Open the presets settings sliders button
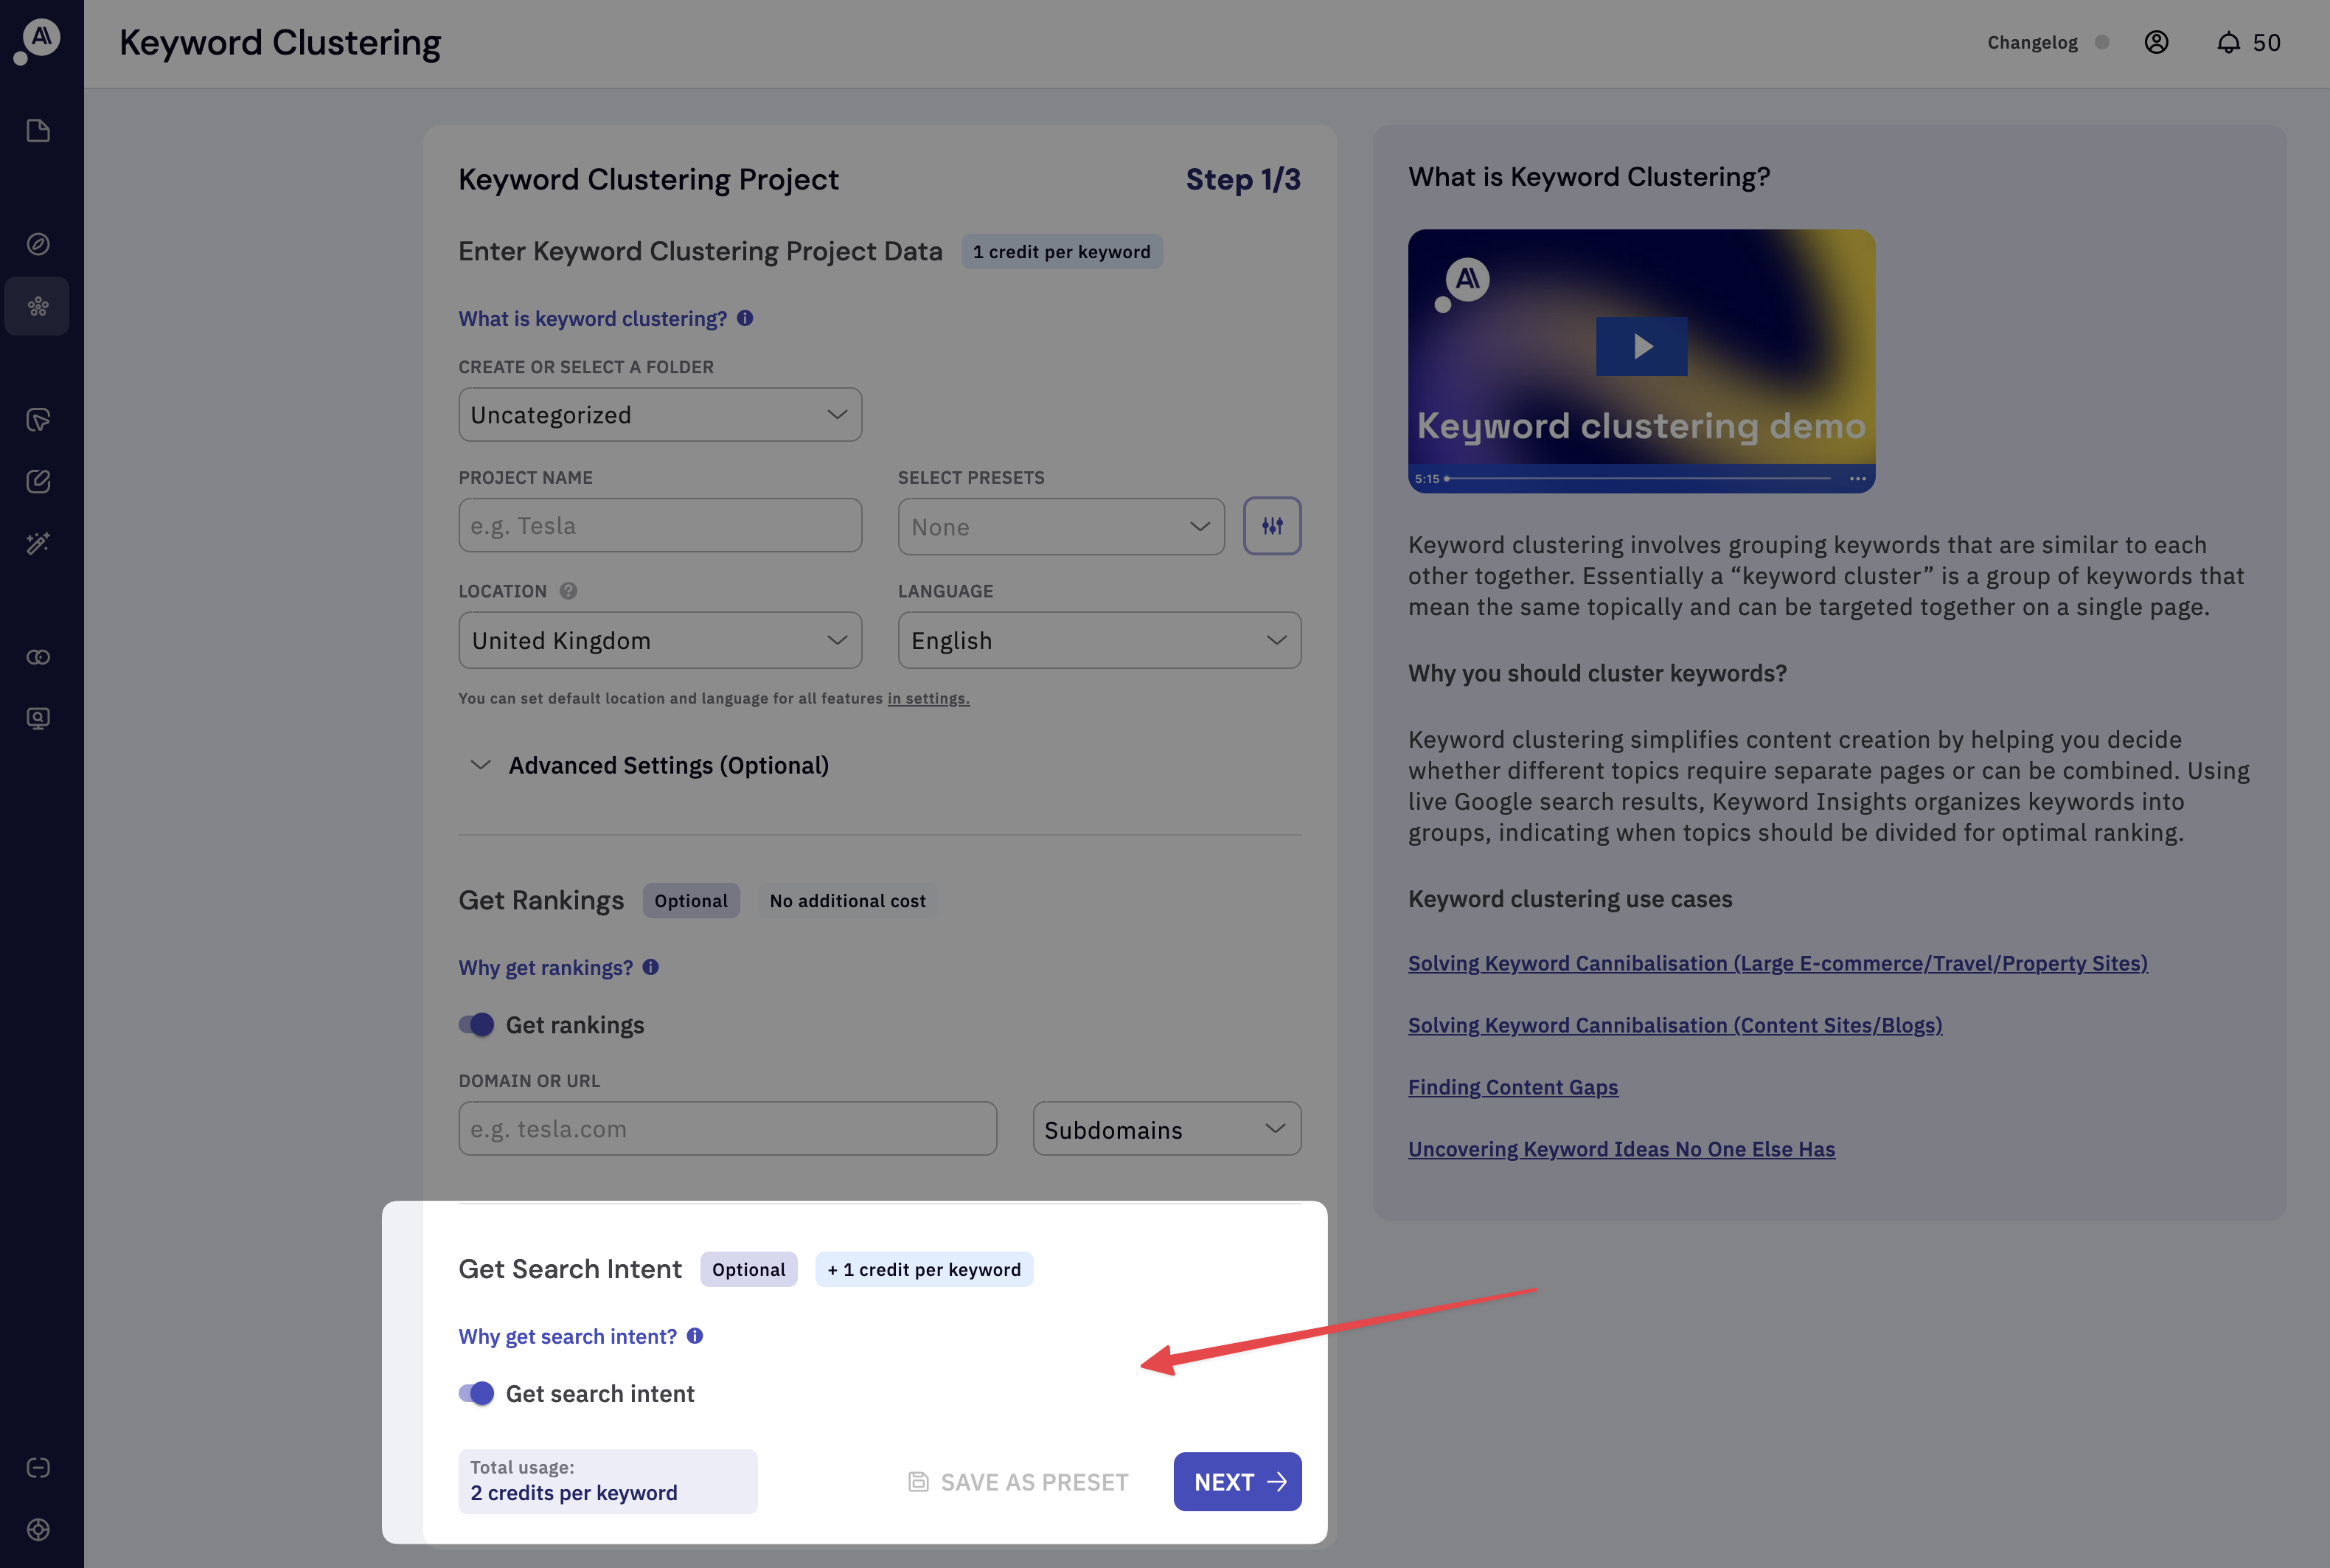Viewport: 2330px width, 1568px height. 1271,526
